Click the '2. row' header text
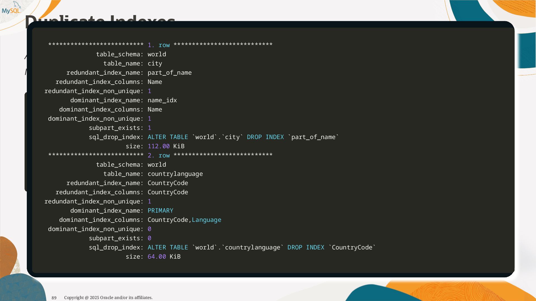This screenshot has height=301, width=536. [x=159, y=156]
